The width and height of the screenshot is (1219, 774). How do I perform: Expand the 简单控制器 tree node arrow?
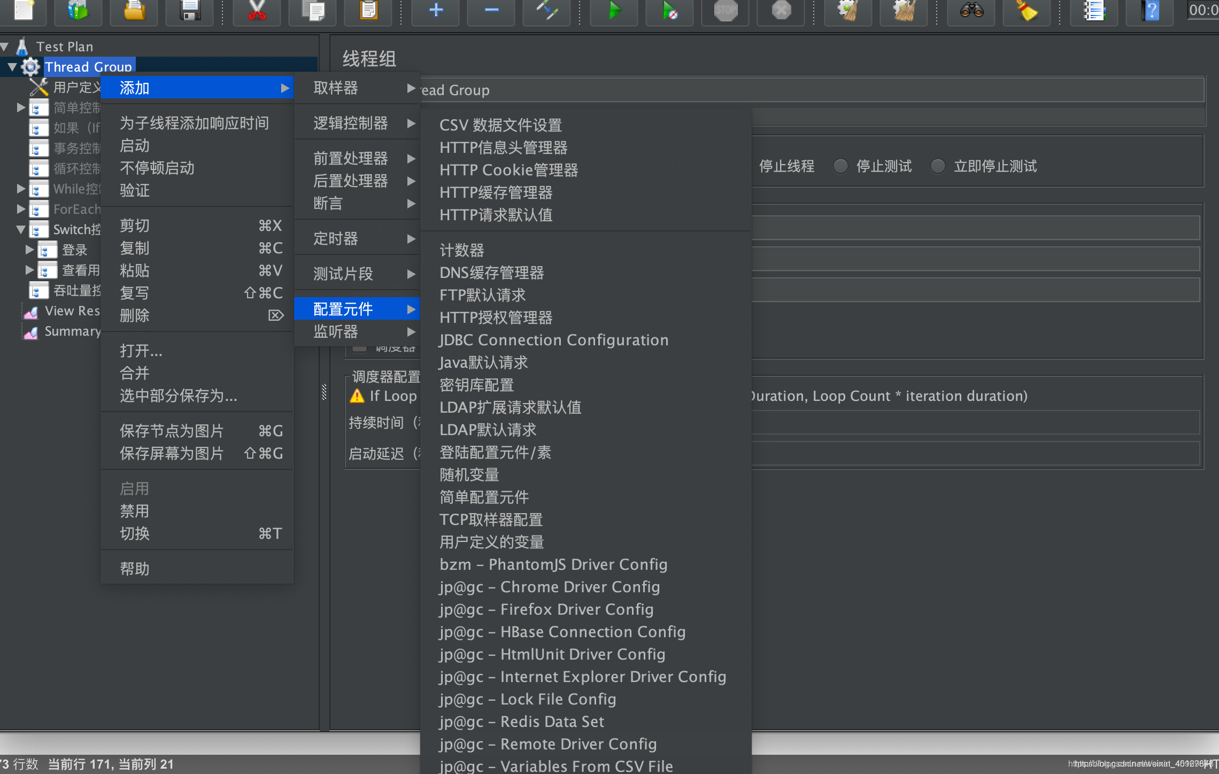point(21,107)
